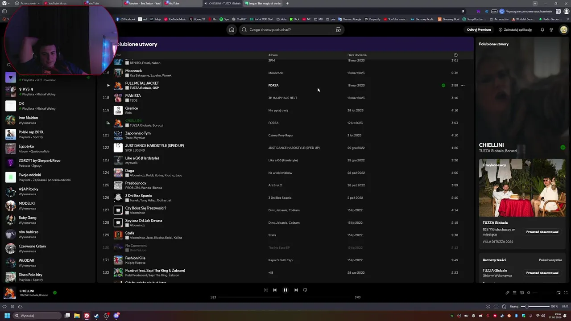Toggle liked checkmark next to CHIELLINI panel title

[563, 147]
